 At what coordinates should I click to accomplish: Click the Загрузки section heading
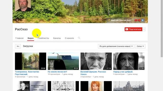pos(28,46)
